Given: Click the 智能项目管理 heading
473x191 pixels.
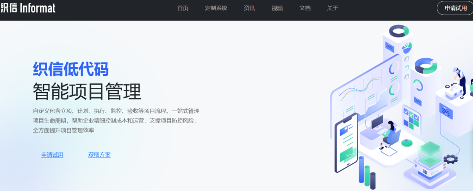Looking at the screenshot, I should [87, 91].
